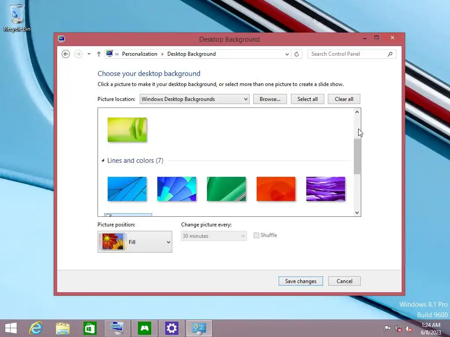Click the wallpaper list scroll up arrow
Image resolution: width=450 pixels, height=337 pixels.
[357, 112]
